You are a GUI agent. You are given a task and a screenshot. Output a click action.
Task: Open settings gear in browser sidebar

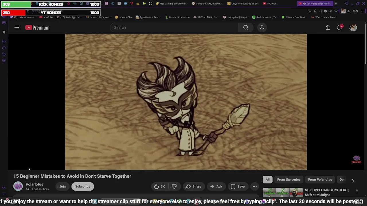[x=4, y=60]
